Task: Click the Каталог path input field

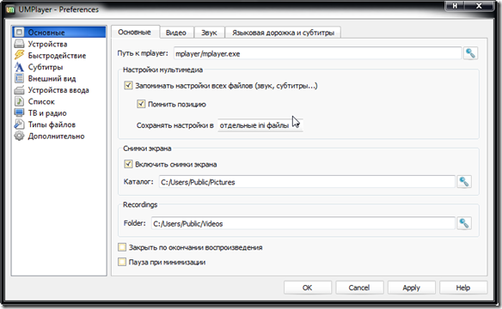Action: 307,182
